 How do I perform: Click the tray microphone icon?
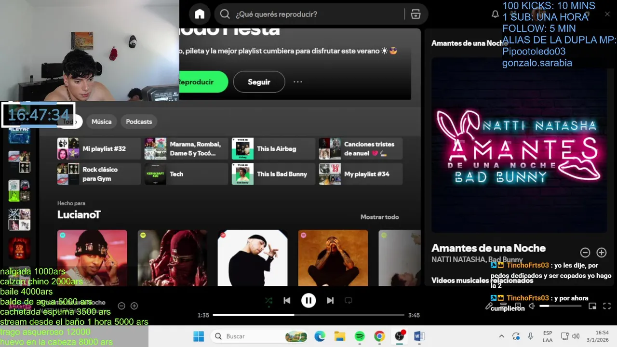[530, 336]
